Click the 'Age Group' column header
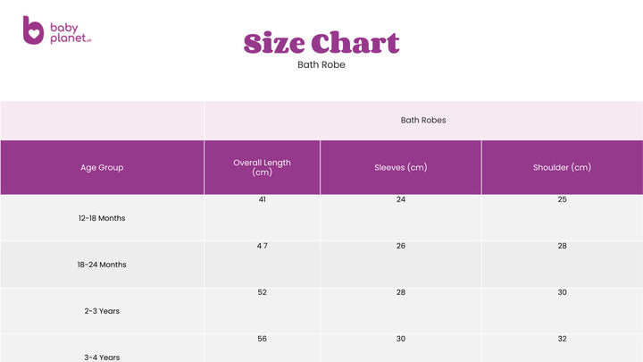Screen dimensions: 643x362 pyautogui.click(x=102, y=167)
